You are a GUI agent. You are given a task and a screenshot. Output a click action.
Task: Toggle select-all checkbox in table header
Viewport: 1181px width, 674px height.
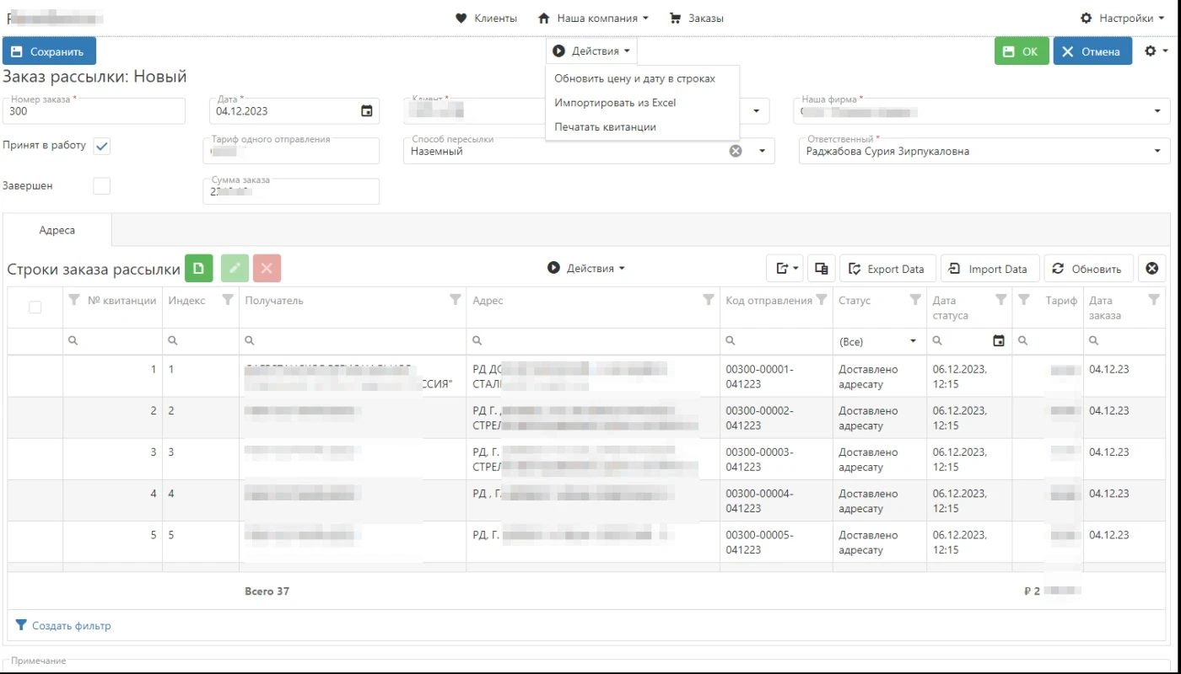click(x=35, y=308)
